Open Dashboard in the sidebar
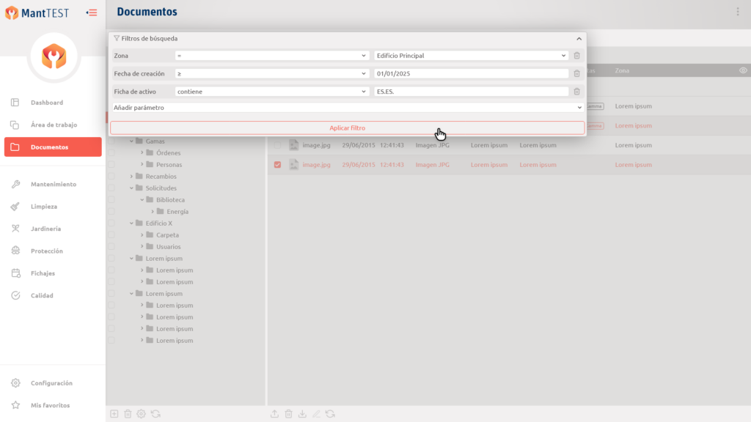751x422 pixels. point(47,103)
